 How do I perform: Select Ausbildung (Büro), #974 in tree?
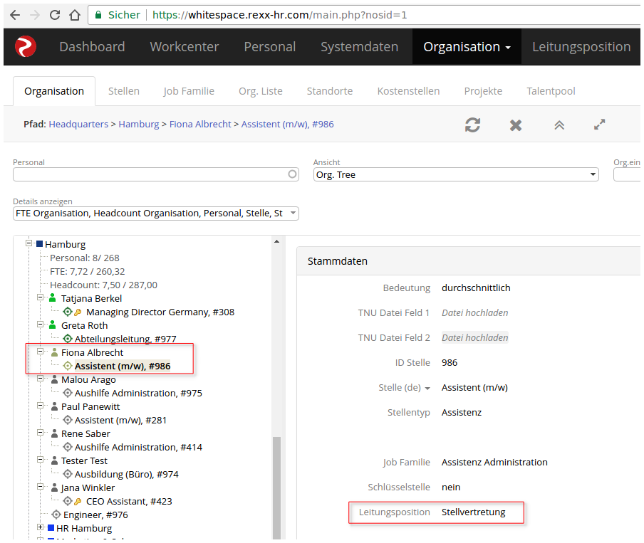127,474
